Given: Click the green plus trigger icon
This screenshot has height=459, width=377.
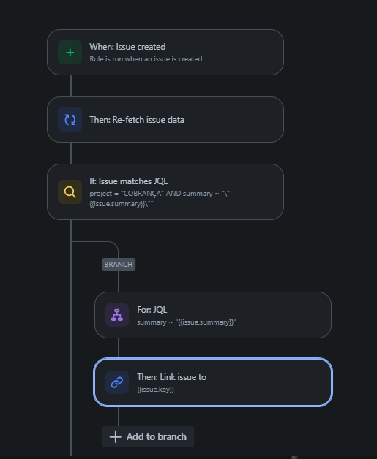Looking at the screenshot, I should click(70, 53).
